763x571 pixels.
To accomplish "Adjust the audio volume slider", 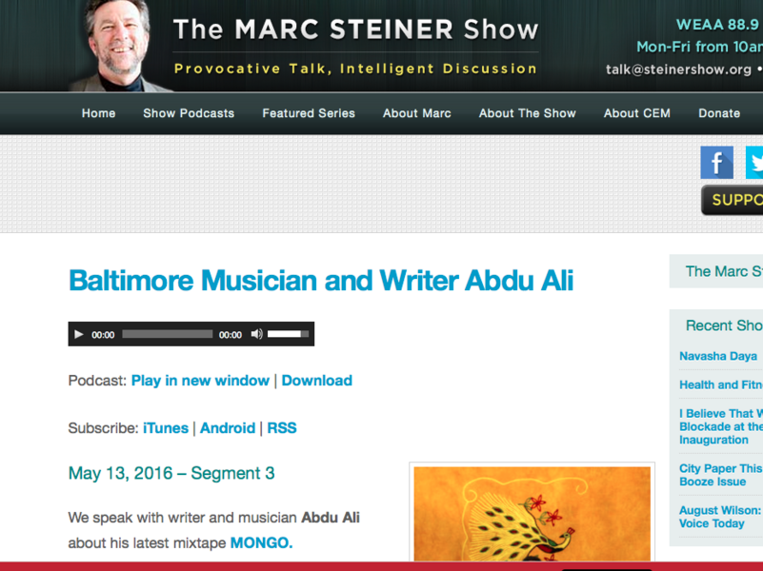I will coord(288,334).
